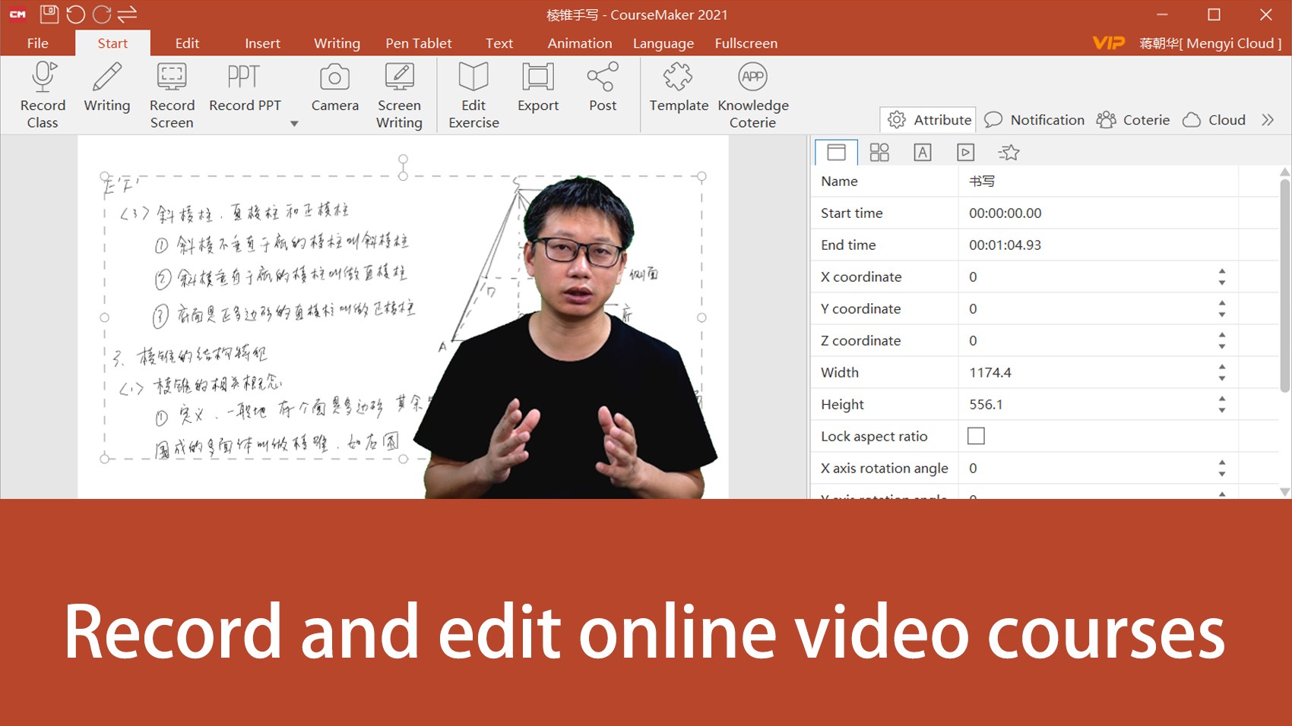This screenshot has height=726, width=1292.
Task: Open the Pen Tablet tab
Action: pos(418,43)
